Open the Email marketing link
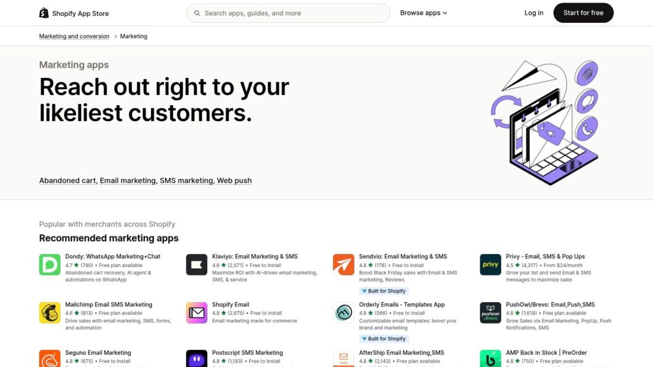This screenshot has width=653, height=367. (128, 180)
